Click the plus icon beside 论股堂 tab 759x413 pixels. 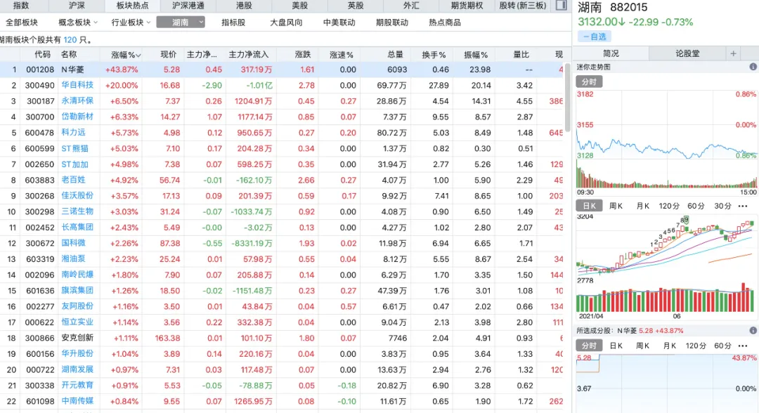pos(733,53)
